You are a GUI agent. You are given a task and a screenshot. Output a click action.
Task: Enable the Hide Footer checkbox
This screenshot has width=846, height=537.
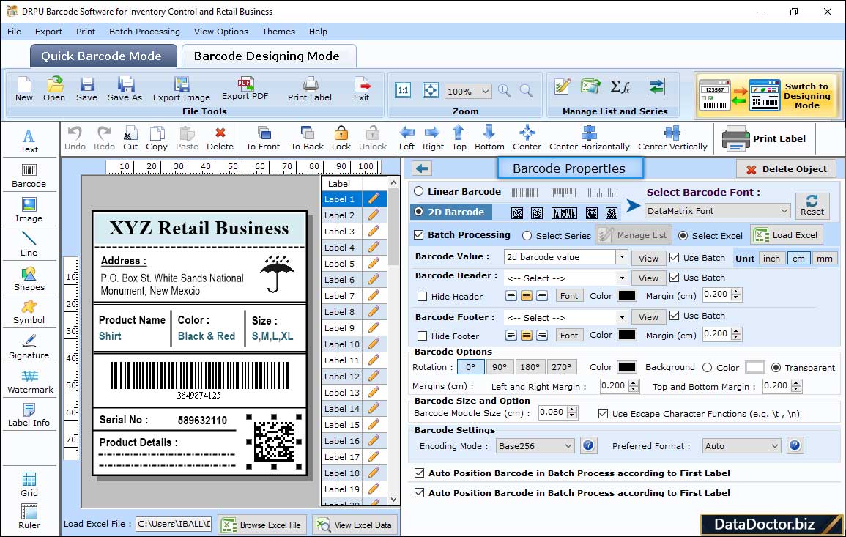(x=423, y=336)
